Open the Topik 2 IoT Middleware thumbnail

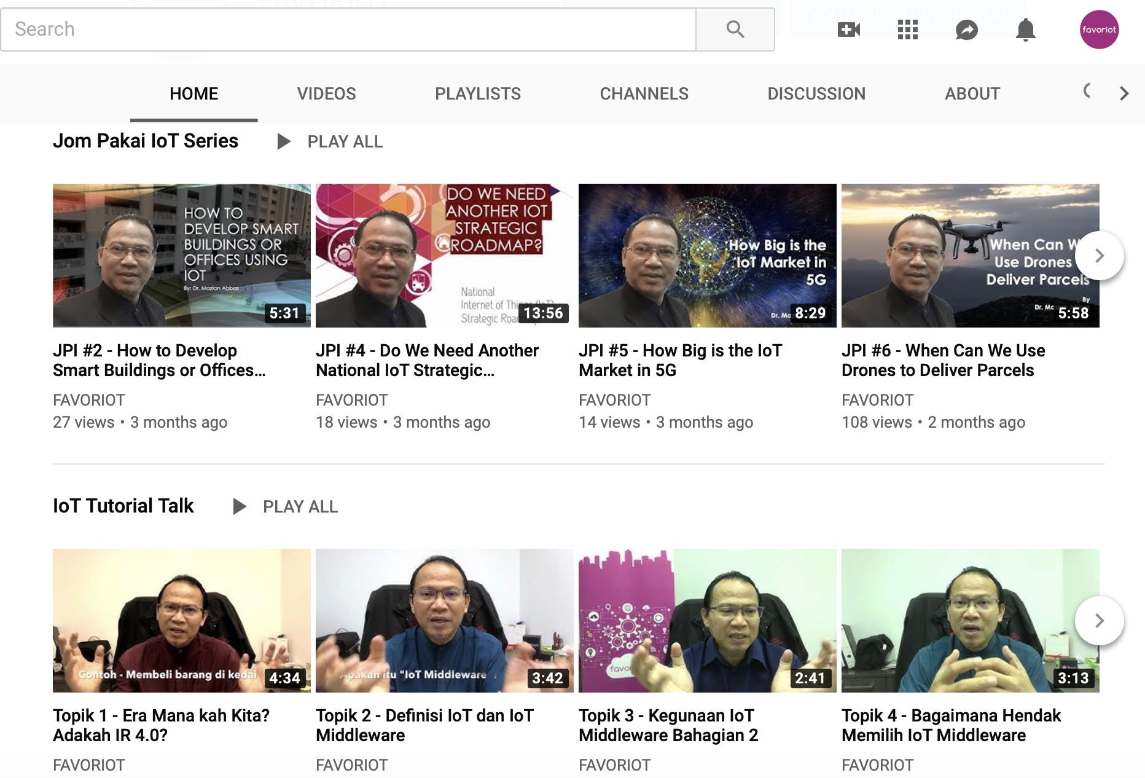coord(444,621)
